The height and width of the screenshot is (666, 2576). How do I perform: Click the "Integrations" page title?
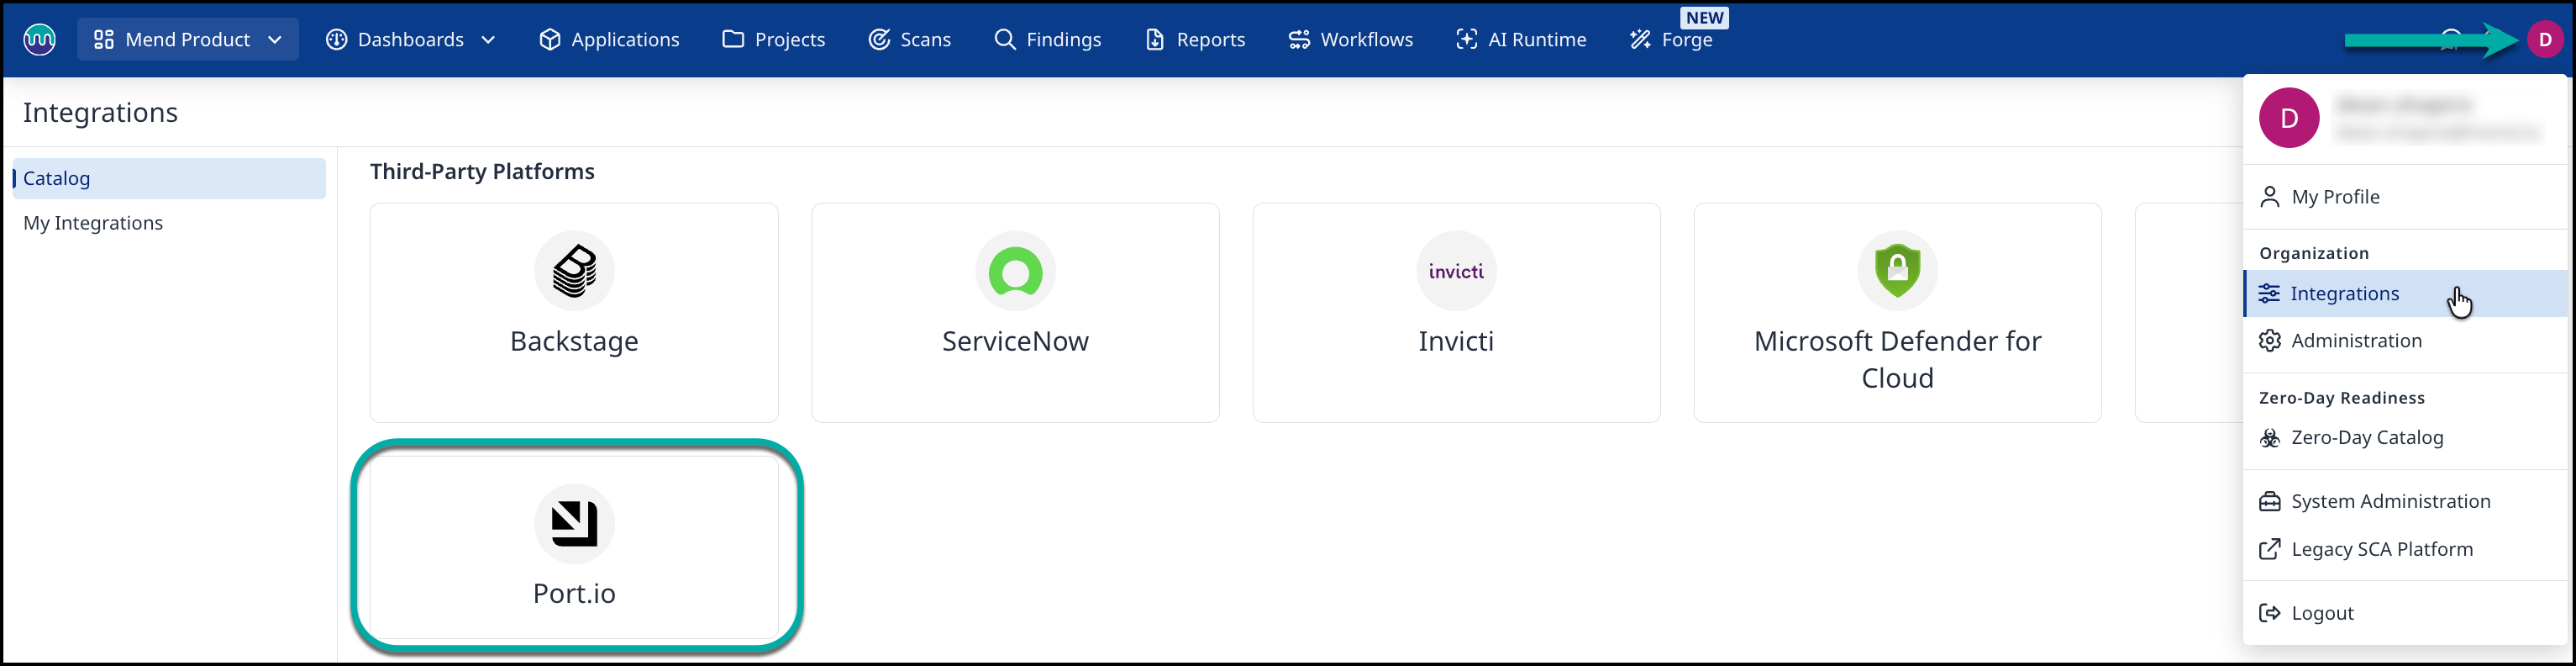(x=100, y=112)
